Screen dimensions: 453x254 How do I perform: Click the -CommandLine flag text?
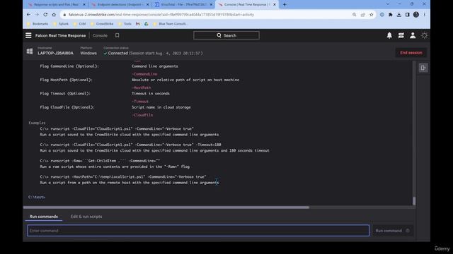144,74
